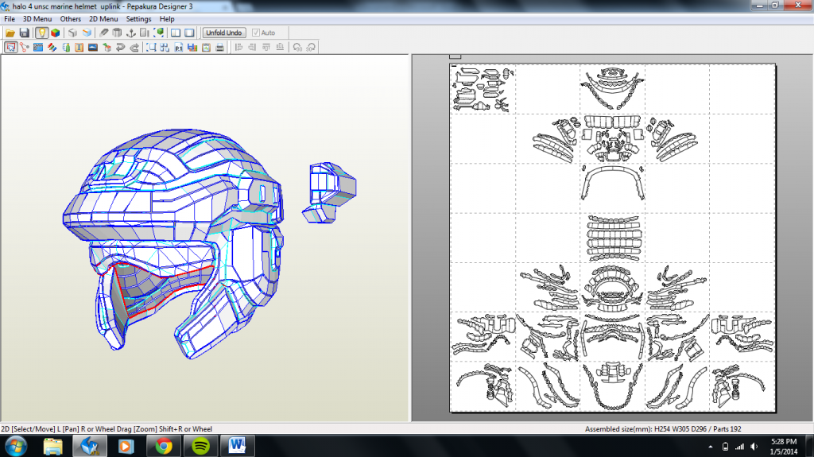Click the P.1 page number icon
Viewport: 814px width, 457px height.
click(179, 47)
